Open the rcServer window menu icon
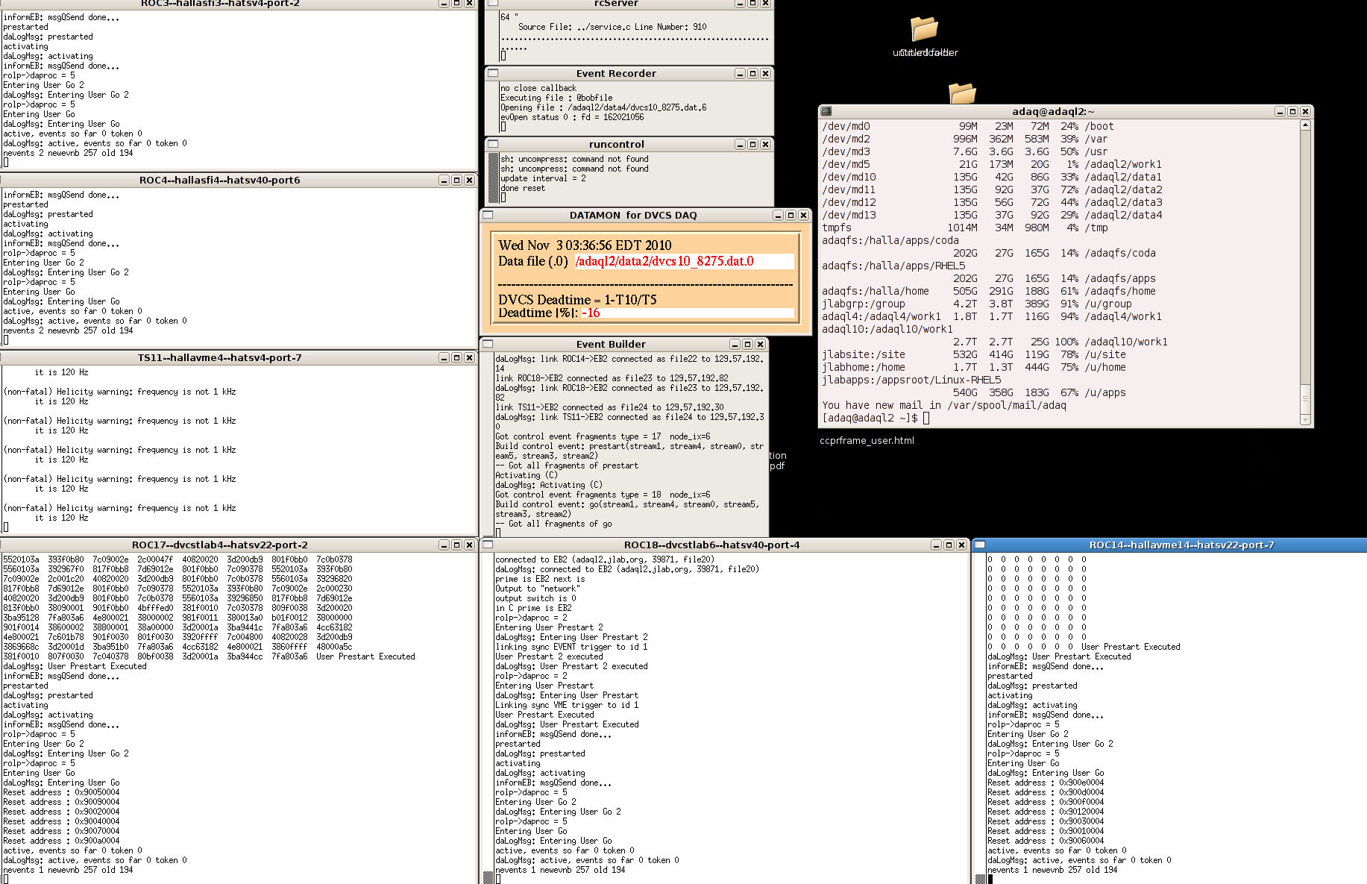Image resolution: width=1367 pixels, height=884 pixels. pos(493,3)
